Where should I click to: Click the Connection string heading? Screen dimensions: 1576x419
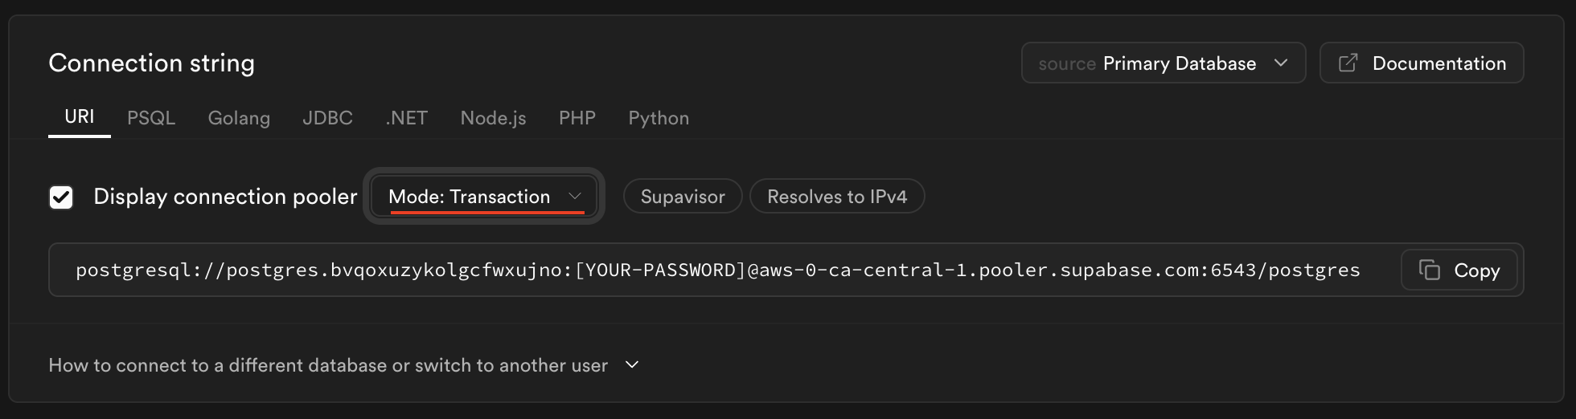151,63
